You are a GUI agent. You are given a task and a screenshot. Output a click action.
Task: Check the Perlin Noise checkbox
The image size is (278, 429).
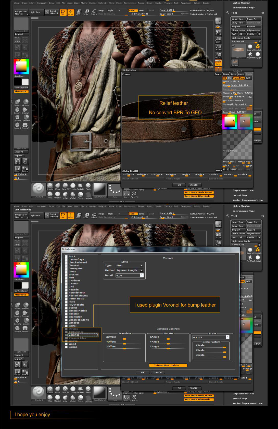(66, 299)
